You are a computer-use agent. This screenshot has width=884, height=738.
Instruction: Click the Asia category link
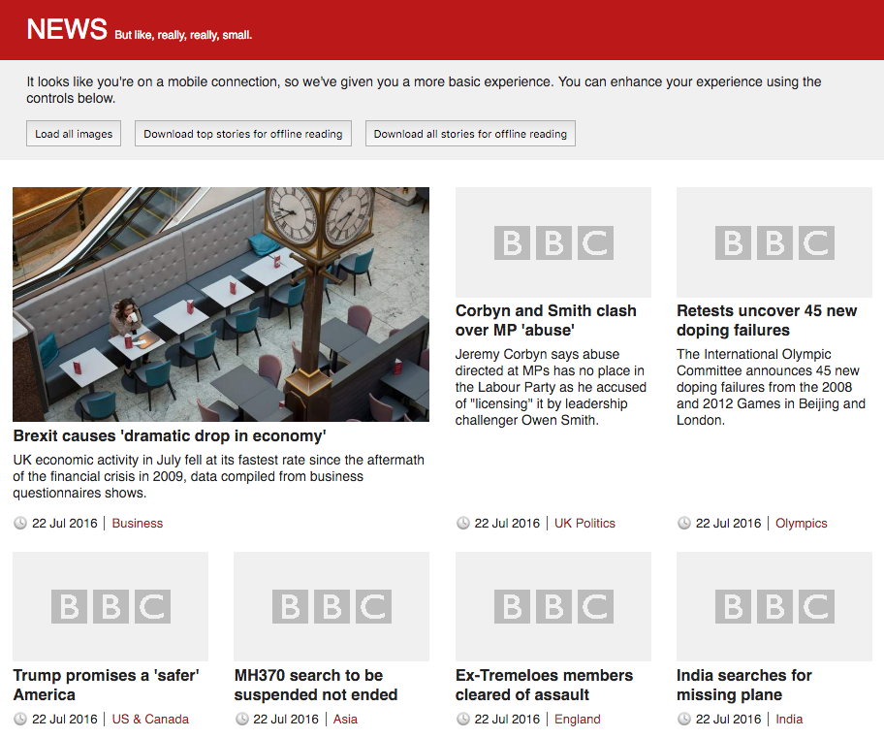coord(345,719)
